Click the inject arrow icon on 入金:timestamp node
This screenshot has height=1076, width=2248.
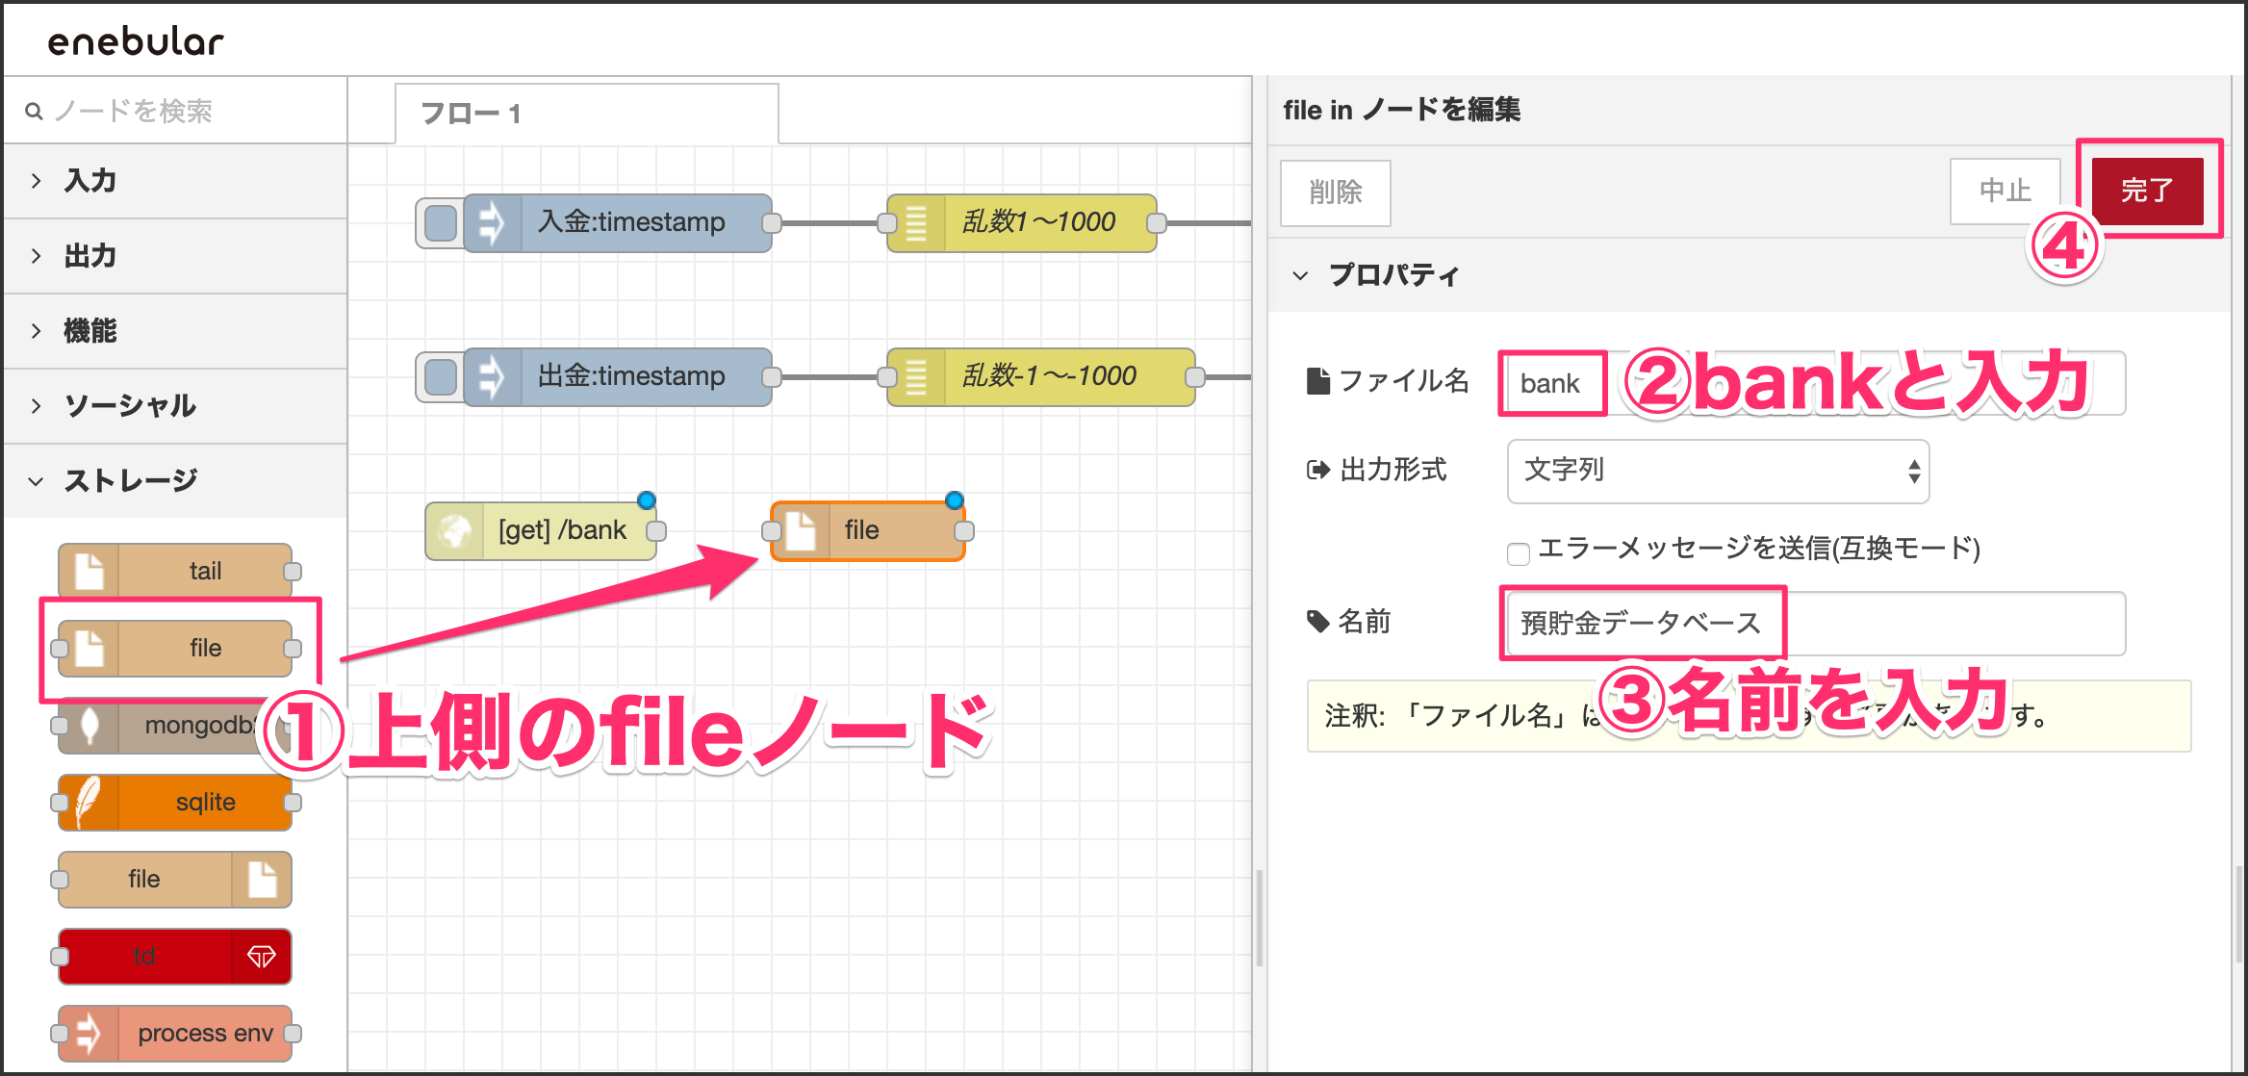click(x=492, y=223)
